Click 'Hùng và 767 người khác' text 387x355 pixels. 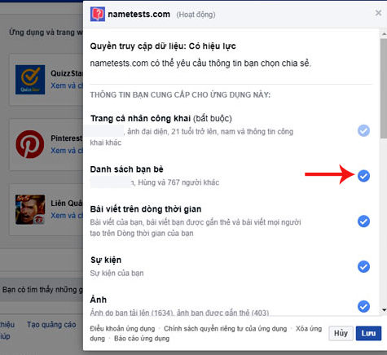[178, 182]
